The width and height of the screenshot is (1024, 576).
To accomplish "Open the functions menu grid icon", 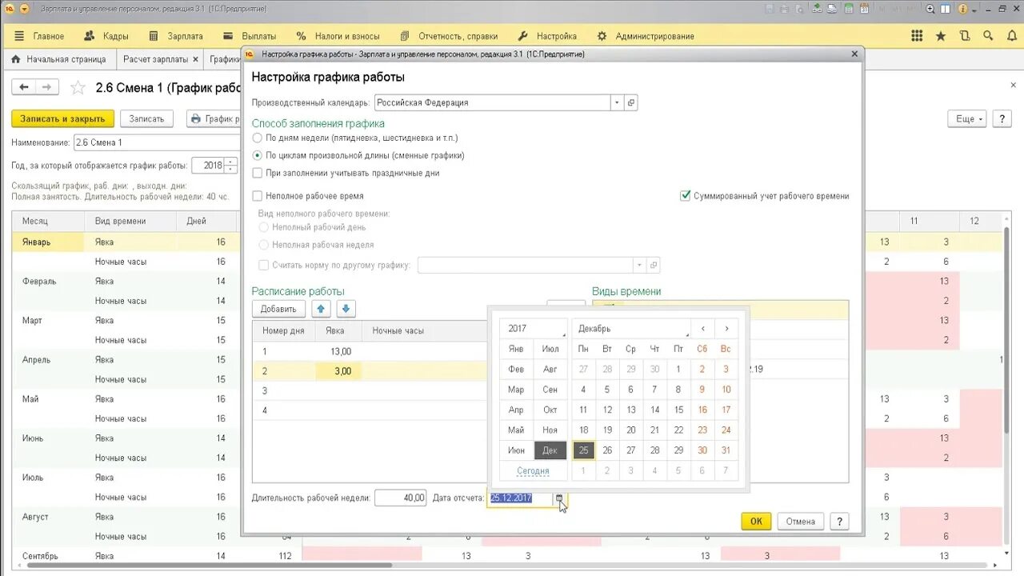I will point(917,36).
